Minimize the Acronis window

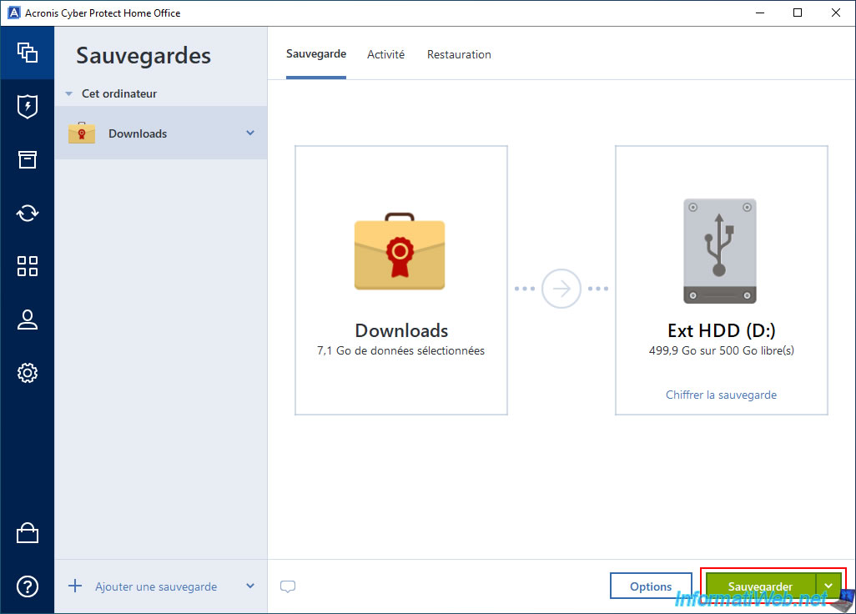760,13
